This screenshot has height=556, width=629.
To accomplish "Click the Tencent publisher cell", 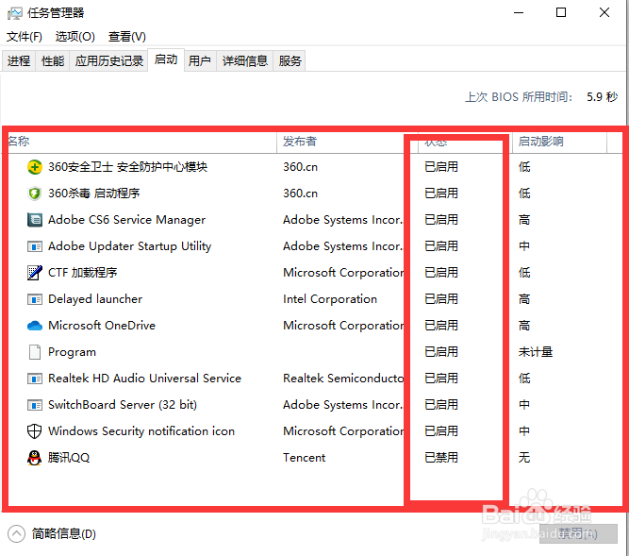I will point(304,458).
